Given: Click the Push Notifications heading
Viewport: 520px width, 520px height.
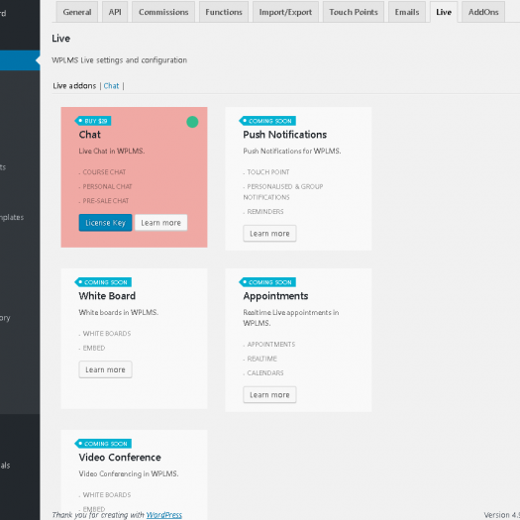Looking at the screenshot, I should click(285, 135).
